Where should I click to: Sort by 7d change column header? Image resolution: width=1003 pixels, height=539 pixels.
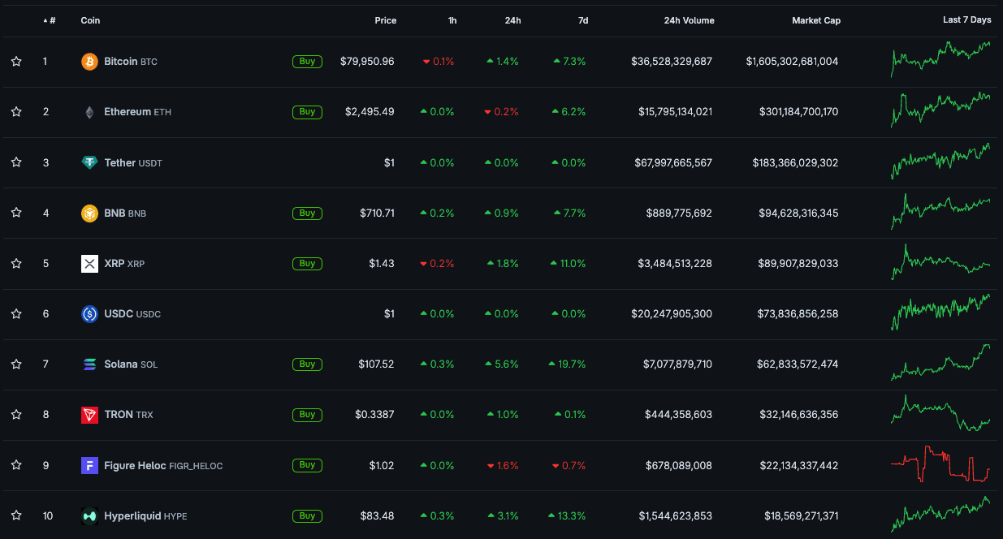[583, 20]
